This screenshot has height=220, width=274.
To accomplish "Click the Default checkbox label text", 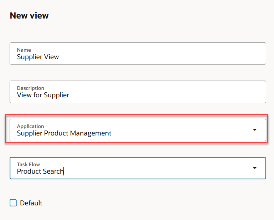I will pos(31,203).
